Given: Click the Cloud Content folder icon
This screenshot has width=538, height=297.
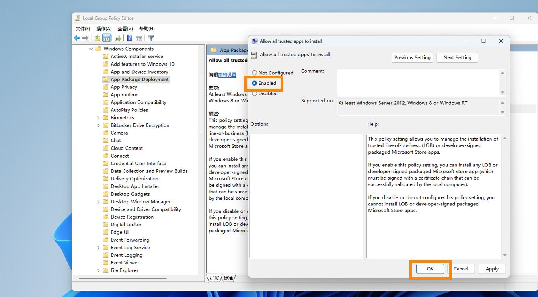Looking at the screenshot, I should [x=105, y=148].
